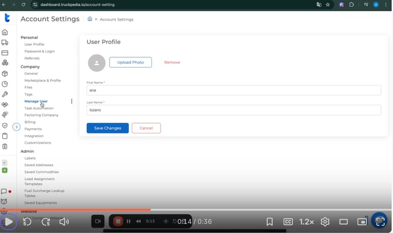The image size is (393, 233).
Task: Open Referrals section
Action: point(32,58)
